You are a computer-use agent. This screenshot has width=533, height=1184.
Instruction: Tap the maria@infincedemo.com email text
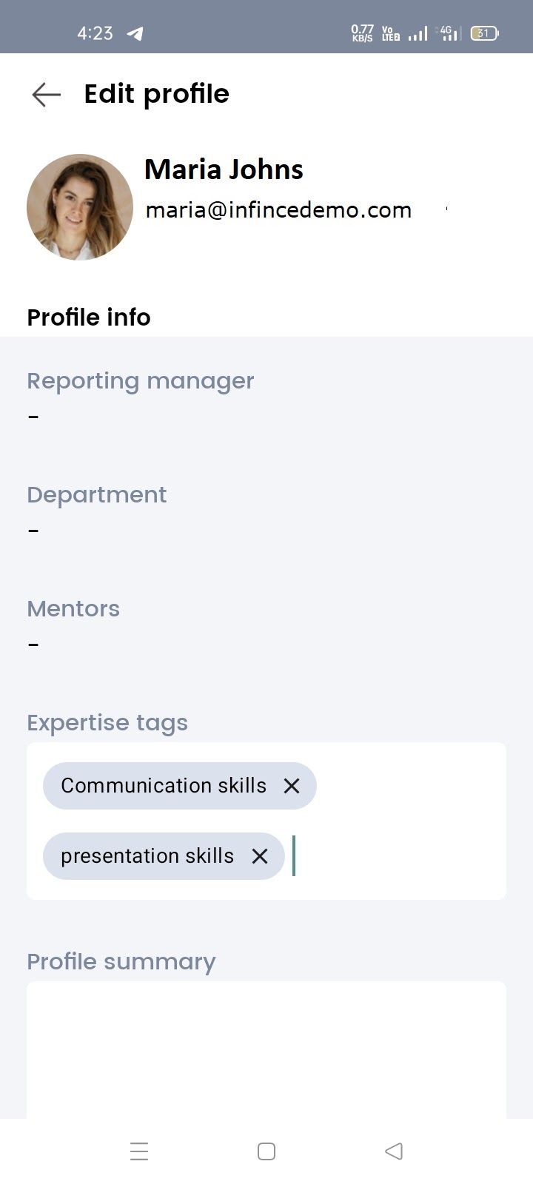(278, 210)
